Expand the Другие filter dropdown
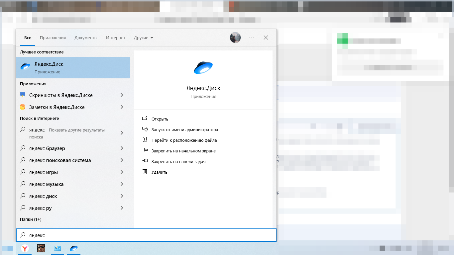454x255 pixels. pos(144,38)
